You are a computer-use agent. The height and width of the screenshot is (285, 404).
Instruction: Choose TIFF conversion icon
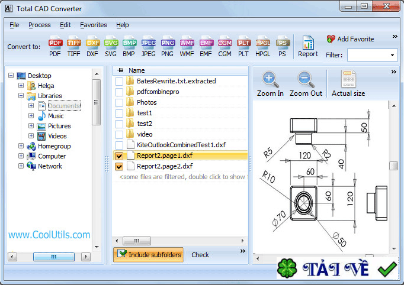point(73,46)
